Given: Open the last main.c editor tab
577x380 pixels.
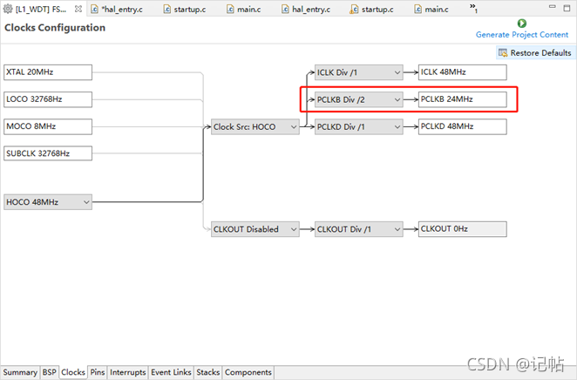Looking at the screenshot, I should [x=431, y=9].
